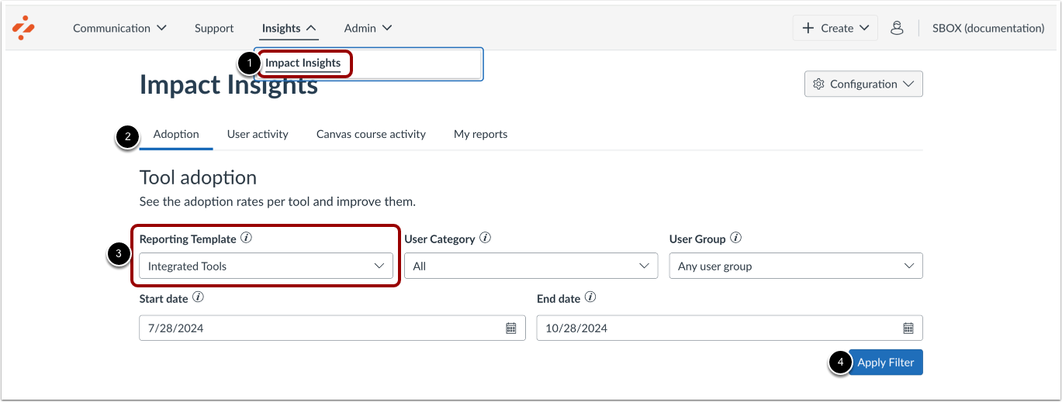Open calendar picker for End date
The height and width of the screenshot is (402, 1062).
point(908,328)
